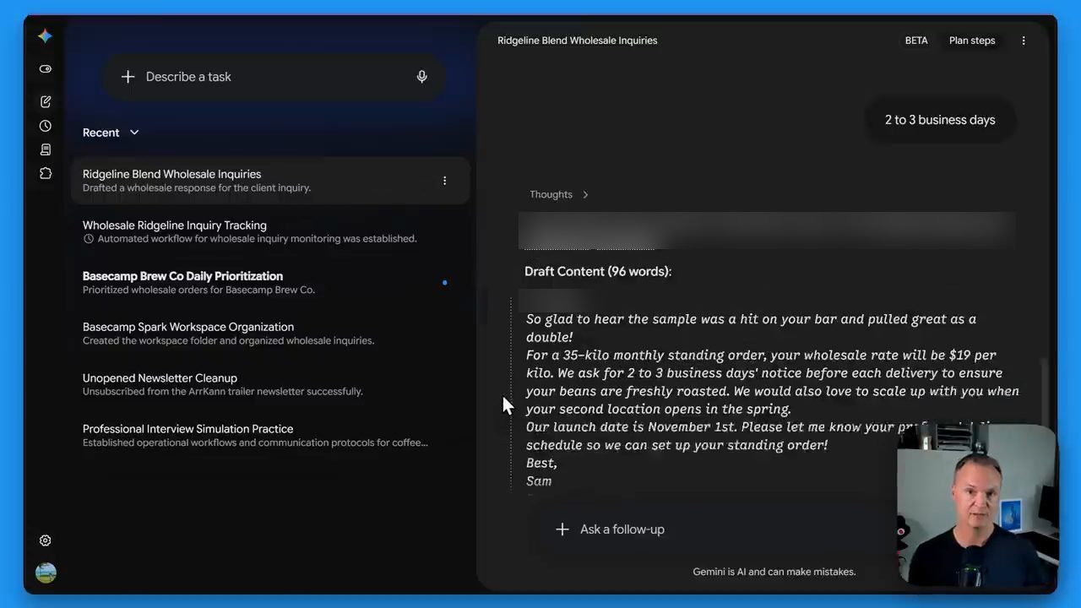1081x608 pixels.
Task: Open options menu for Ridgeline Blend Wholesale Inquiries
Action: click(x=444, y=181)
